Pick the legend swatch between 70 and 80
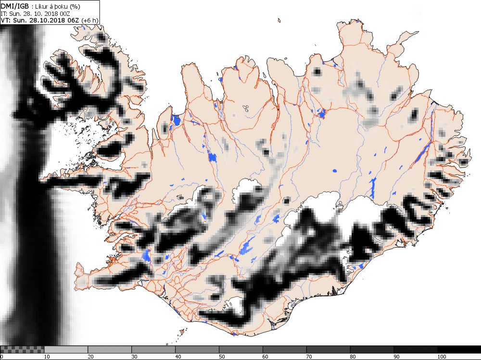Screen dimensions: 481x360 [328, 349]
